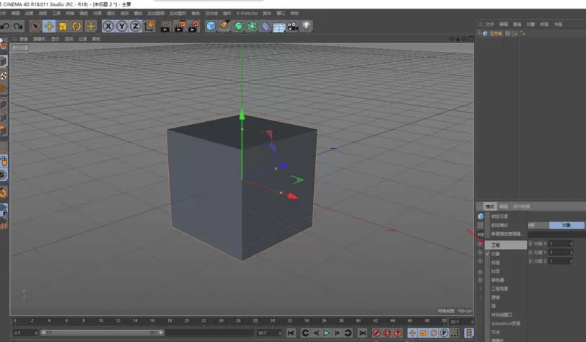Click the Render View clapperboard icon
Viewport: 586px width, 342px height.
tap(165, 26)
